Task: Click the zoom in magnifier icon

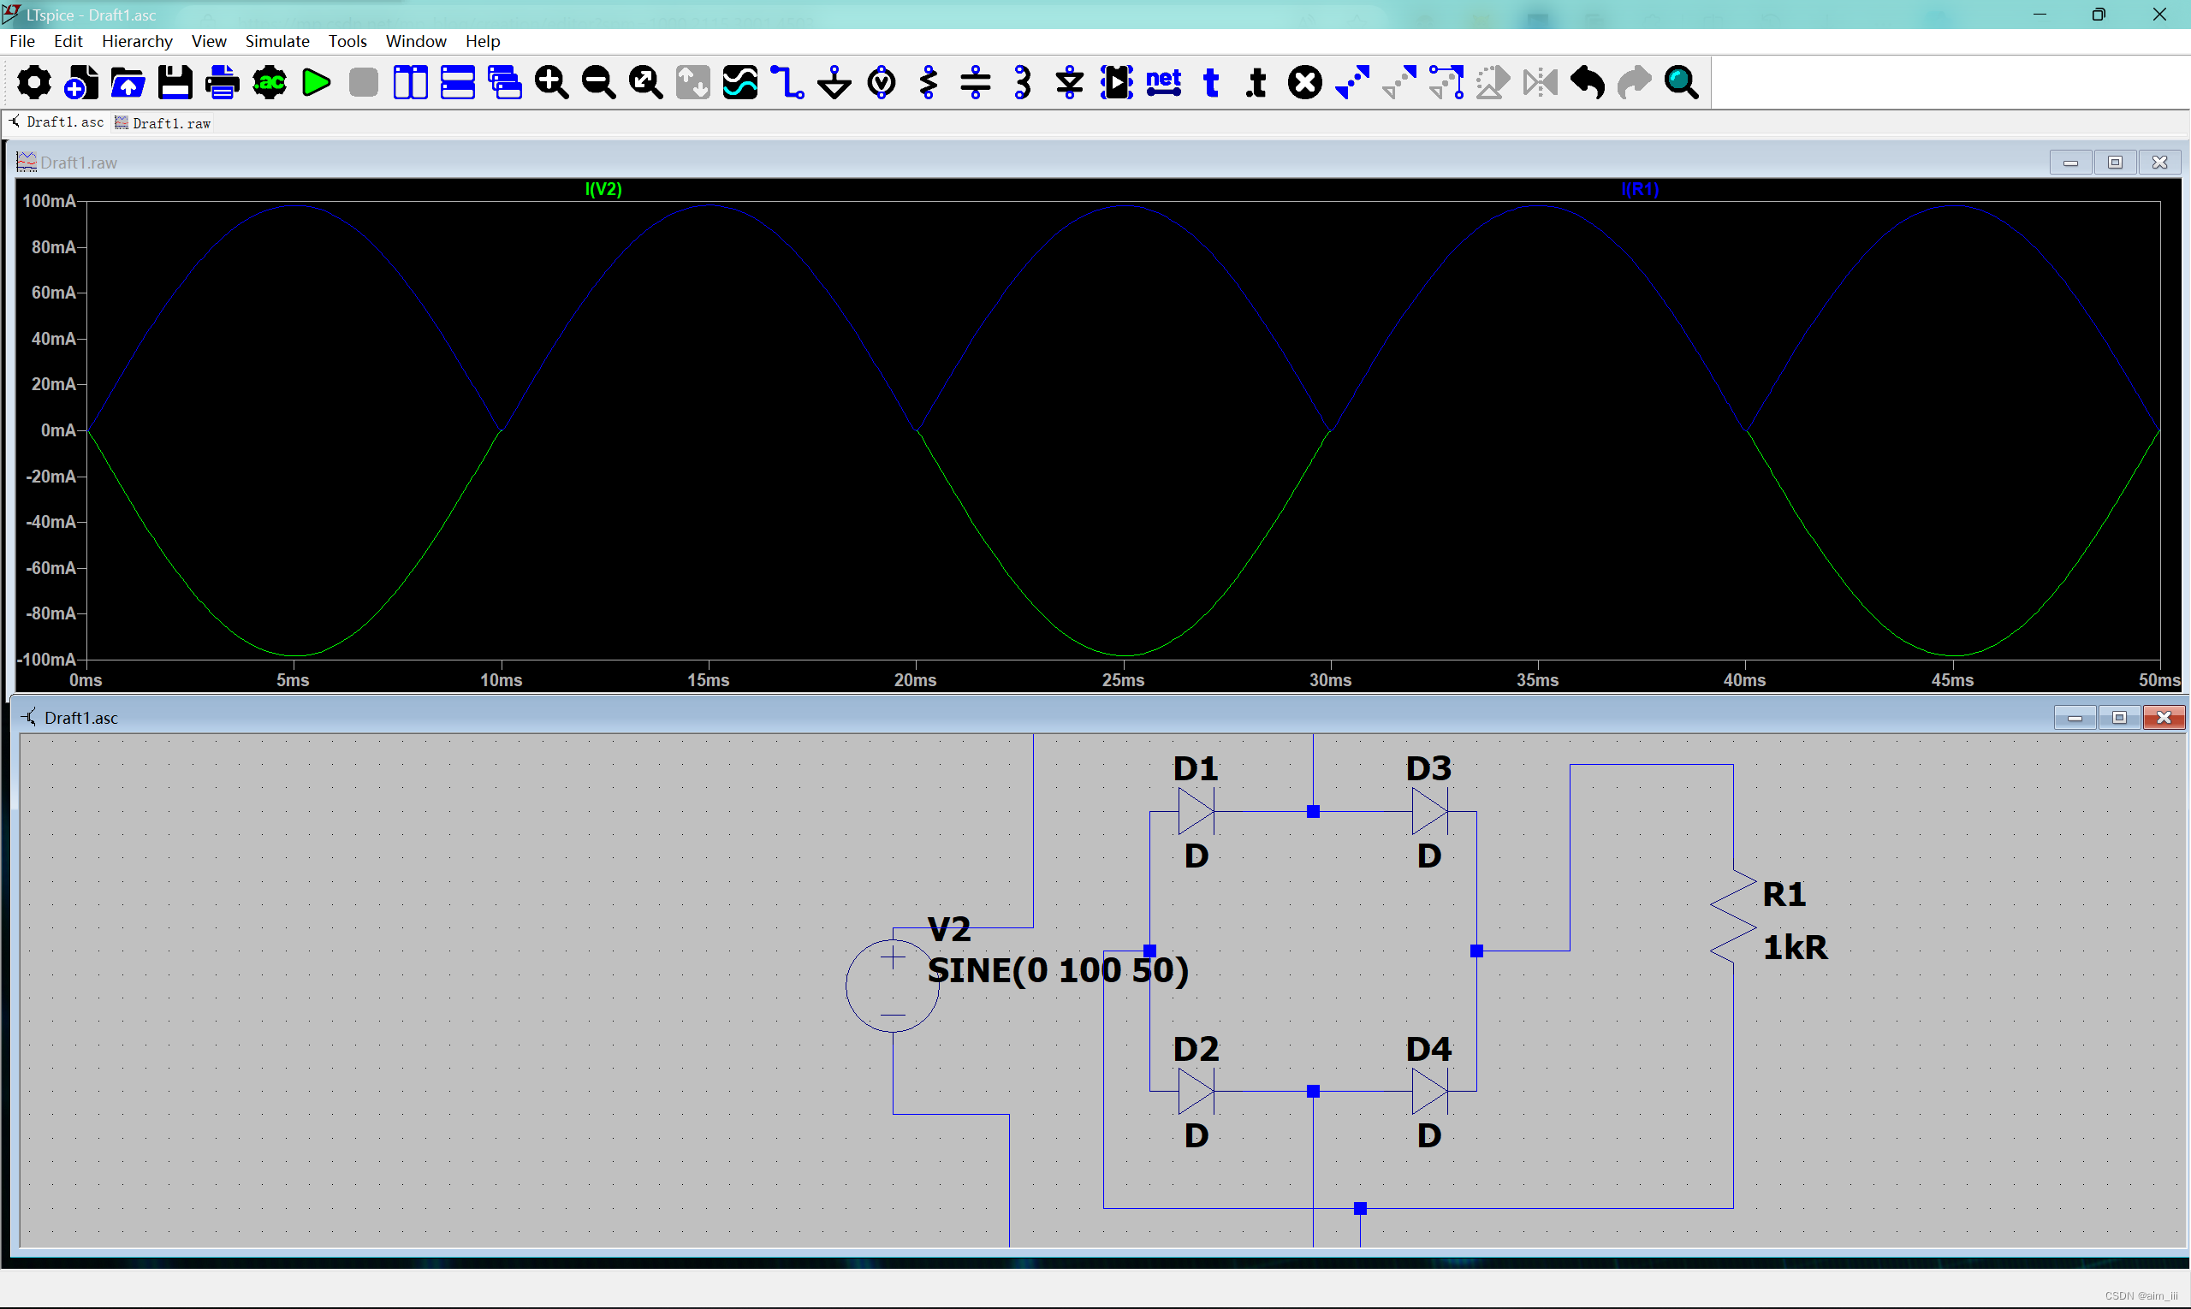Action: [x=551, y=83]
